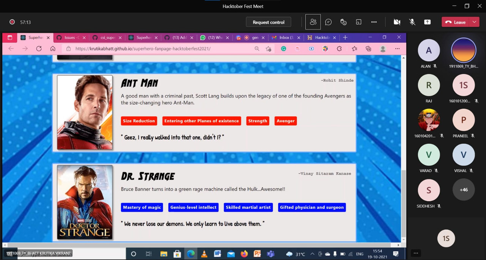Toggle the camera on
Screen dimensions: 486x260
tap(397, 22)
